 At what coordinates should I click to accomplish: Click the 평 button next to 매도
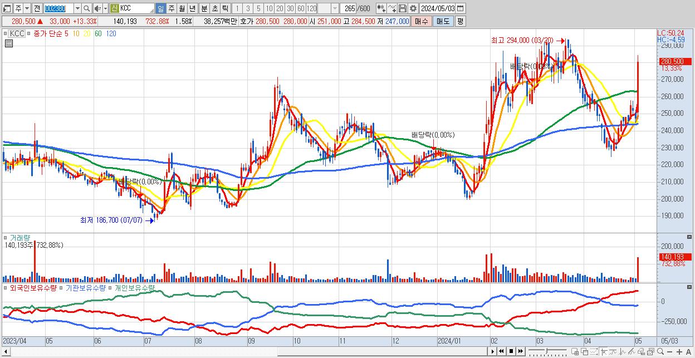point(460,21)
